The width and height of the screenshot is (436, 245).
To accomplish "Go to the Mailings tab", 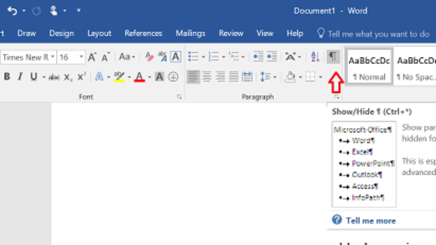I will (190, 33).
